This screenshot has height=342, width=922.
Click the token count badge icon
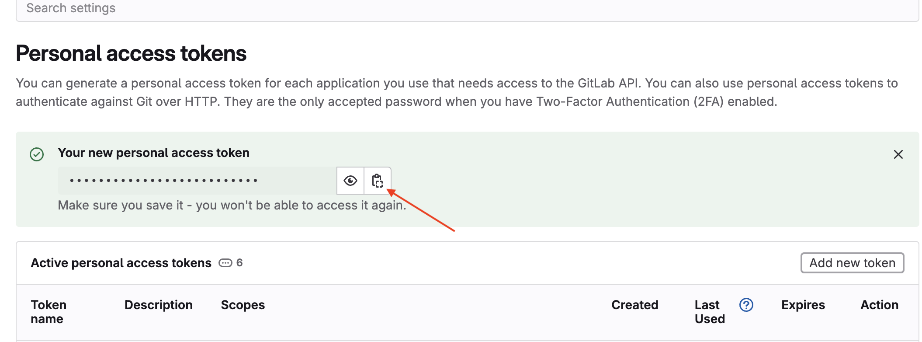(x=225, y=263)
